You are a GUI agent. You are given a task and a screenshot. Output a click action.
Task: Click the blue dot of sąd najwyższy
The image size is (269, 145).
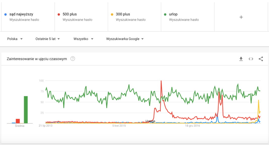point(6,14)
